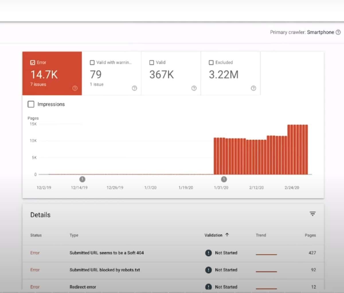Click chart annotation marker near 12/14/19
The width and height of the screenshot is (344, 293).
pos(82,179)
